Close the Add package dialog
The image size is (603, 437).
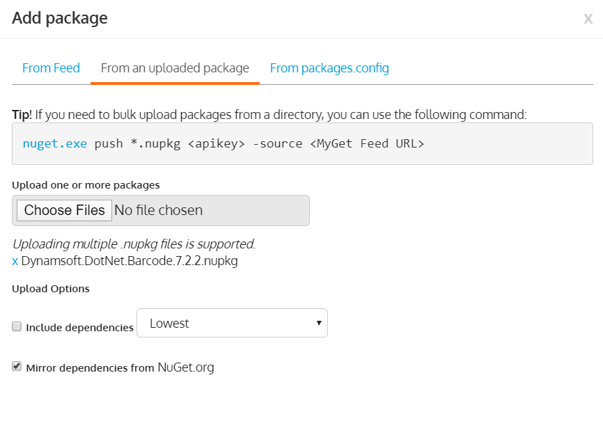588,19
